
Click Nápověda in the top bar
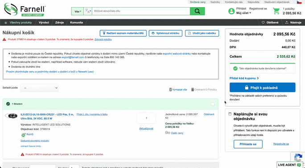click(x=253, y=2)
